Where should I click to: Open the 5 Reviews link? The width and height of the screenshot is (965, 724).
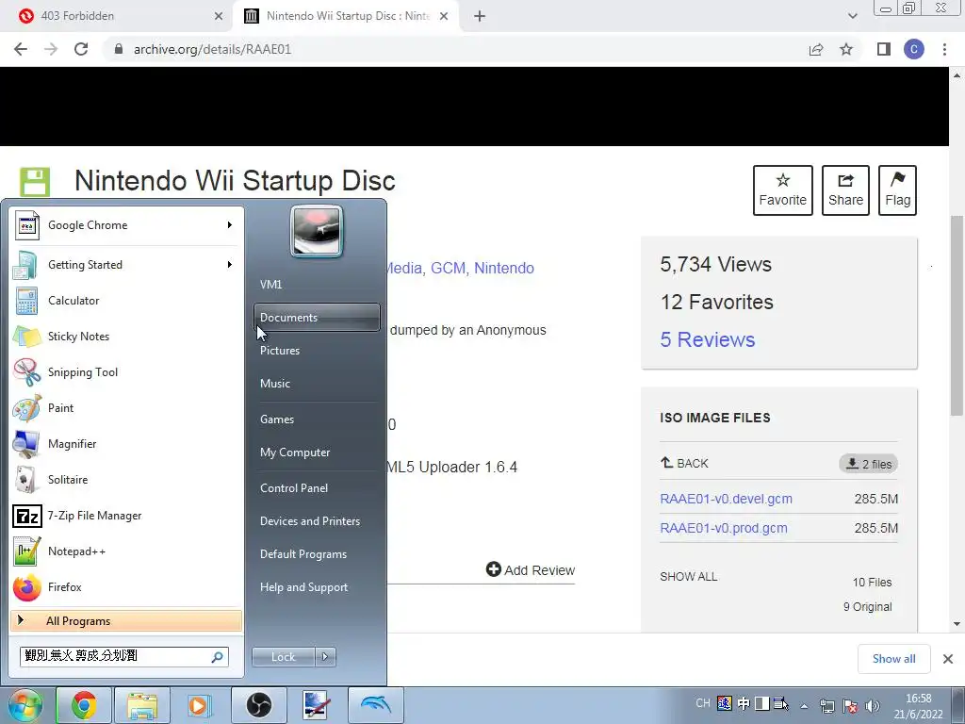pos(707,339)
